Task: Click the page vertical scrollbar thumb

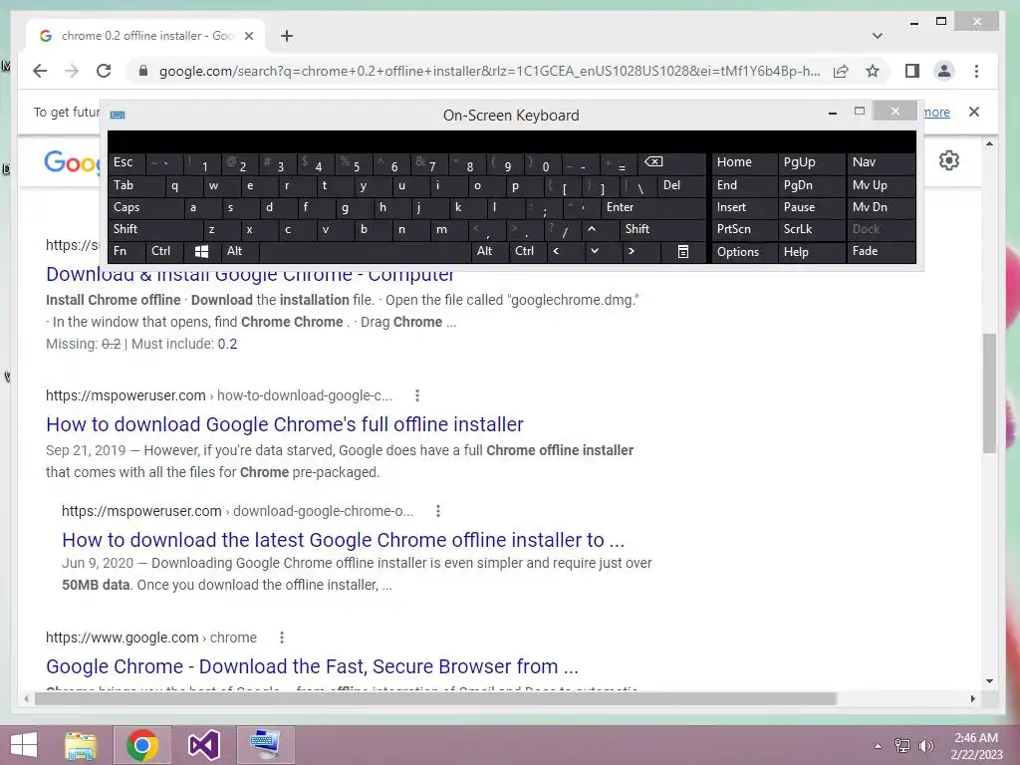Action: [989, 392]
